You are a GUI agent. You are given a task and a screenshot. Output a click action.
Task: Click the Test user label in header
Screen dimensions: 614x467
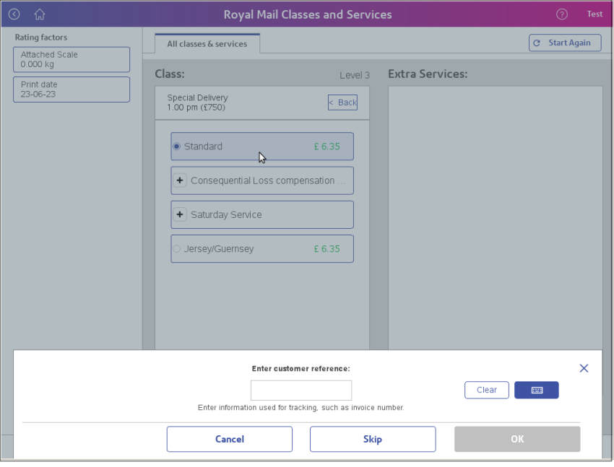[594, 14]
